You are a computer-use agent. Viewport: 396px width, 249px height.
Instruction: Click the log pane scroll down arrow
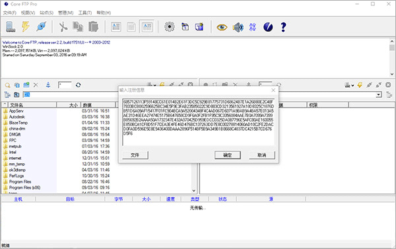pyautogui.click(x=392, y=74)
